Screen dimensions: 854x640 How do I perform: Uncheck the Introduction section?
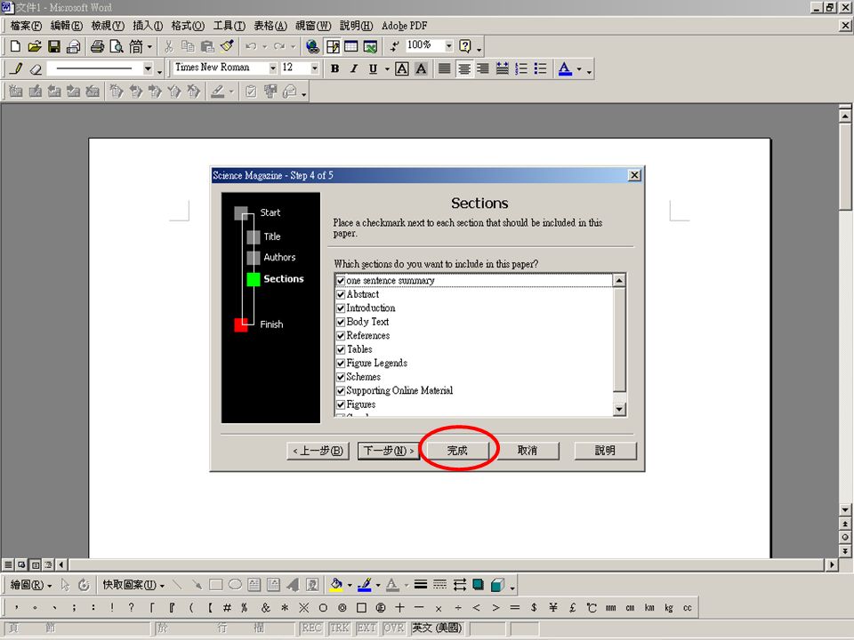341,308
